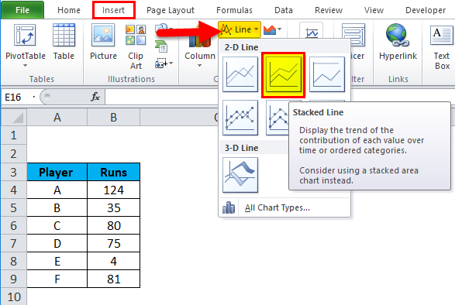Open the View tab

click(x=374, y=10)
